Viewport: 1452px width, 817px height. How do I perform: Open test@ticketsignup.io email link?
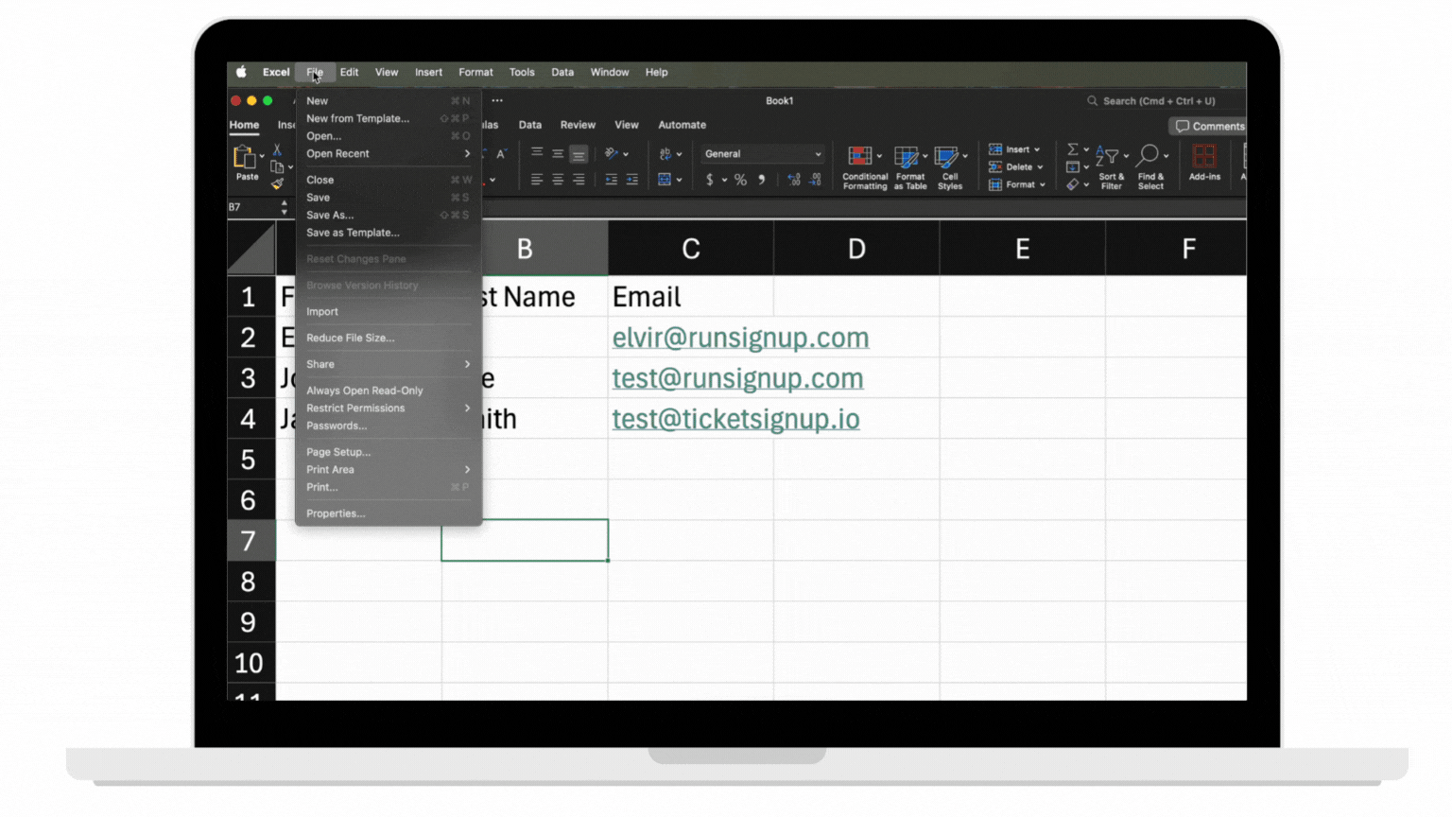[735, 419]
